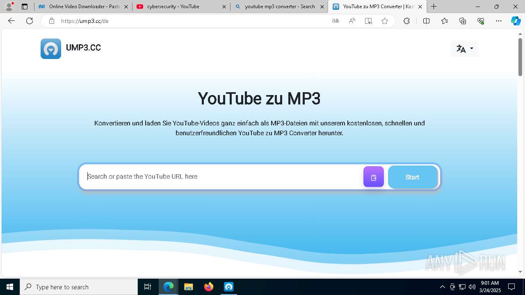Open immersive reader icon
This screenshot has height=295, width=525.
click(368, 21)
